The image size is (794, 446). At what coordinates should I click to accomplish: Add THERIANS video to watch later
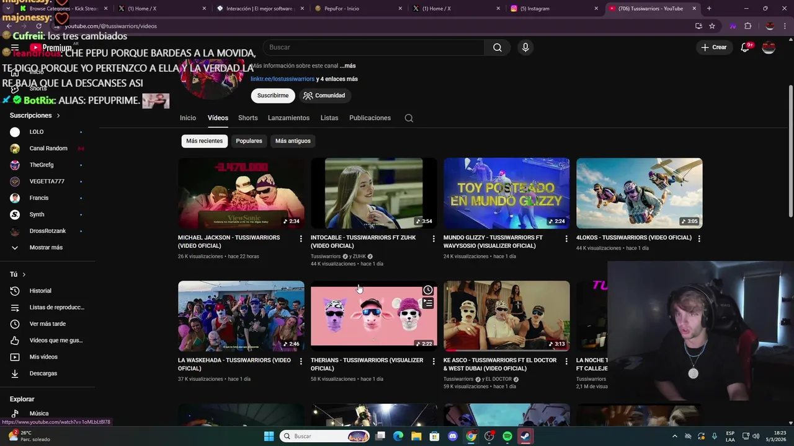coord(428,290)
